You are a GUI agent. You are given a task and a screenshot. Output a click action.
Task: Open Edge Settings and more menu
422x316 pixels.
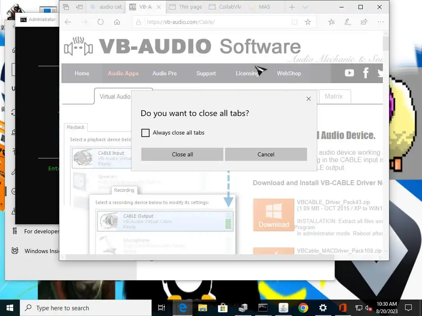click(380, 22)
